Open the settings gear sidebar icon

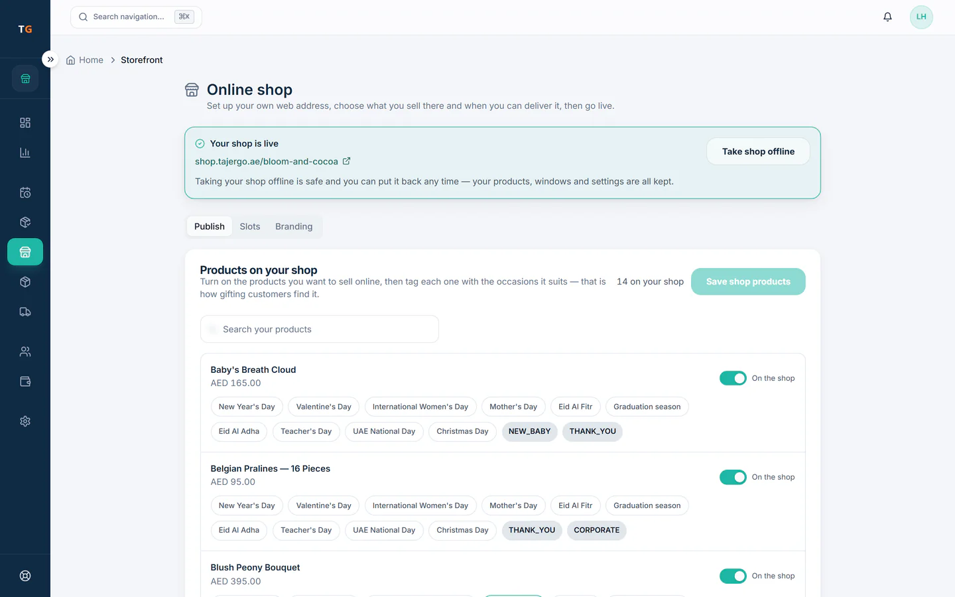coord(25,421)
